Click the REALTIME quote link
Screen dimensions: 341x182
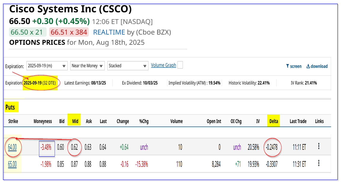(x=109, y=32)
